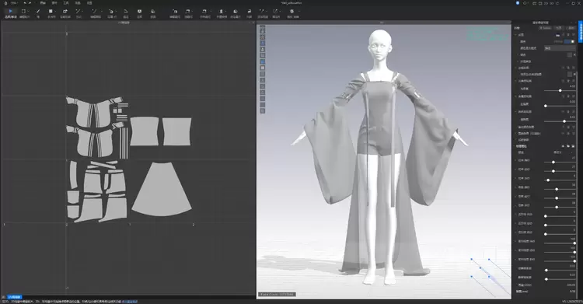
Task: Click the avatar figure icon in toolbar
Action: (x=222, y=12)
